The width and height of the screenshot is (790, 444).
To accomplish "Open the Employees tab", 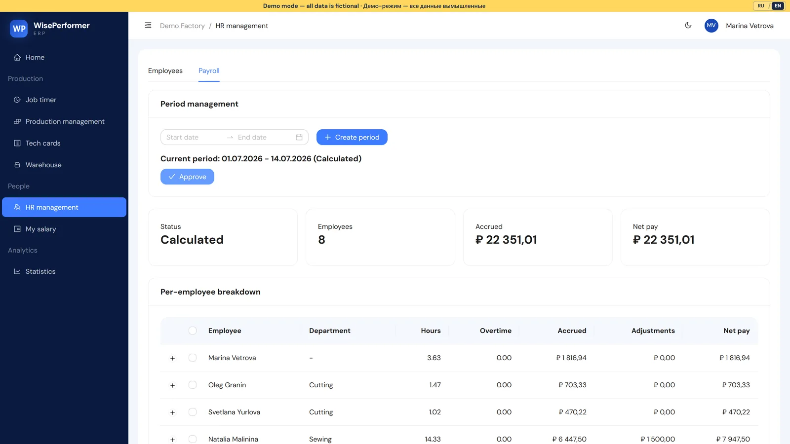I will coord(165,71).
